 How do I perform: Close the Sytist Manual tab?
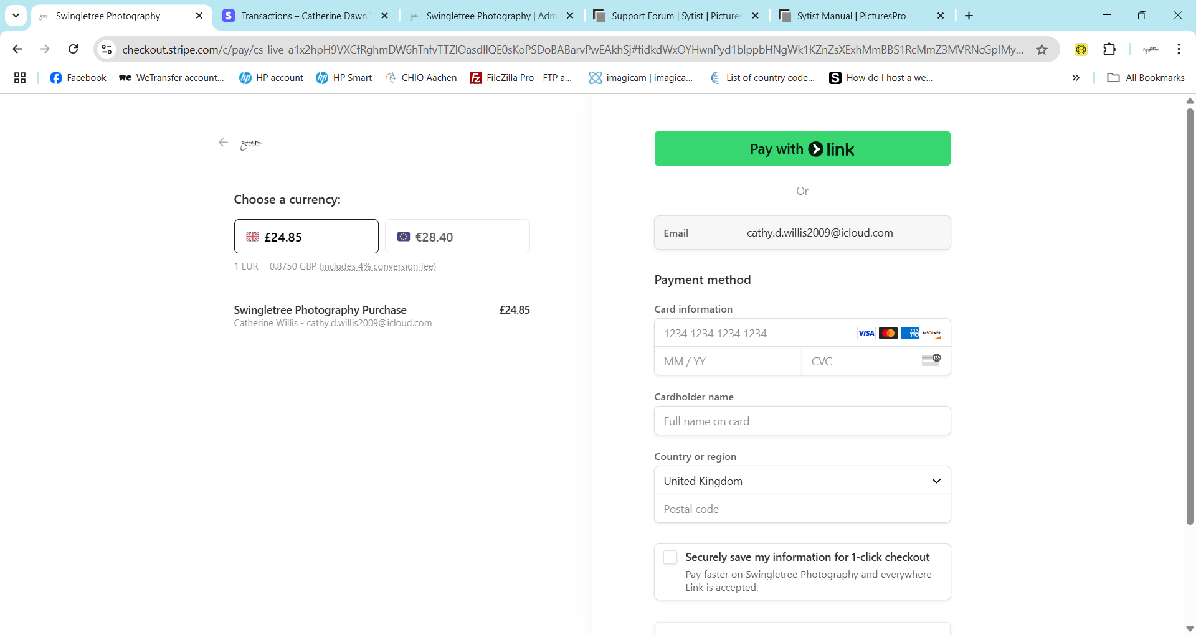tap(941, 16)
